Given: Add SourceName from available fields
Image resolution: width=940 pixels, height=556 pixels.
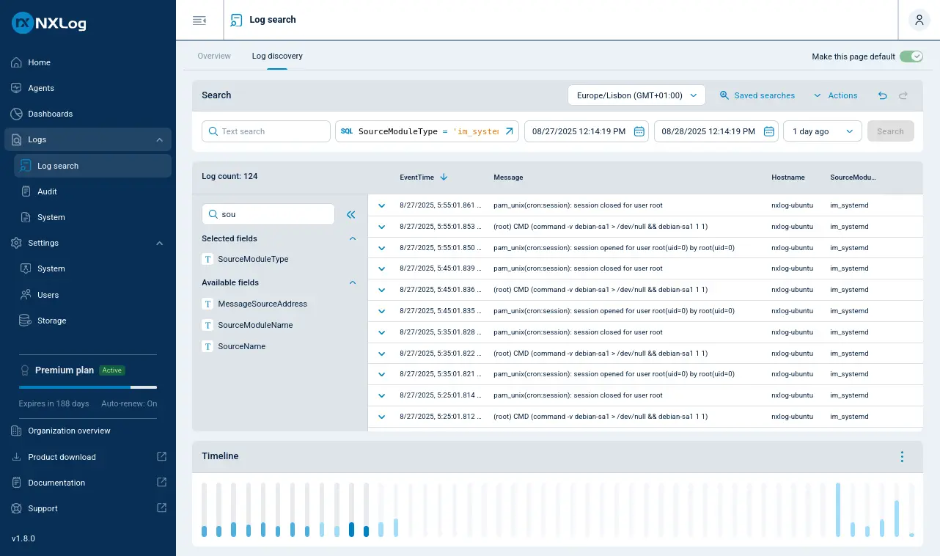Looking at the screenshot, I should pos(241,346).
